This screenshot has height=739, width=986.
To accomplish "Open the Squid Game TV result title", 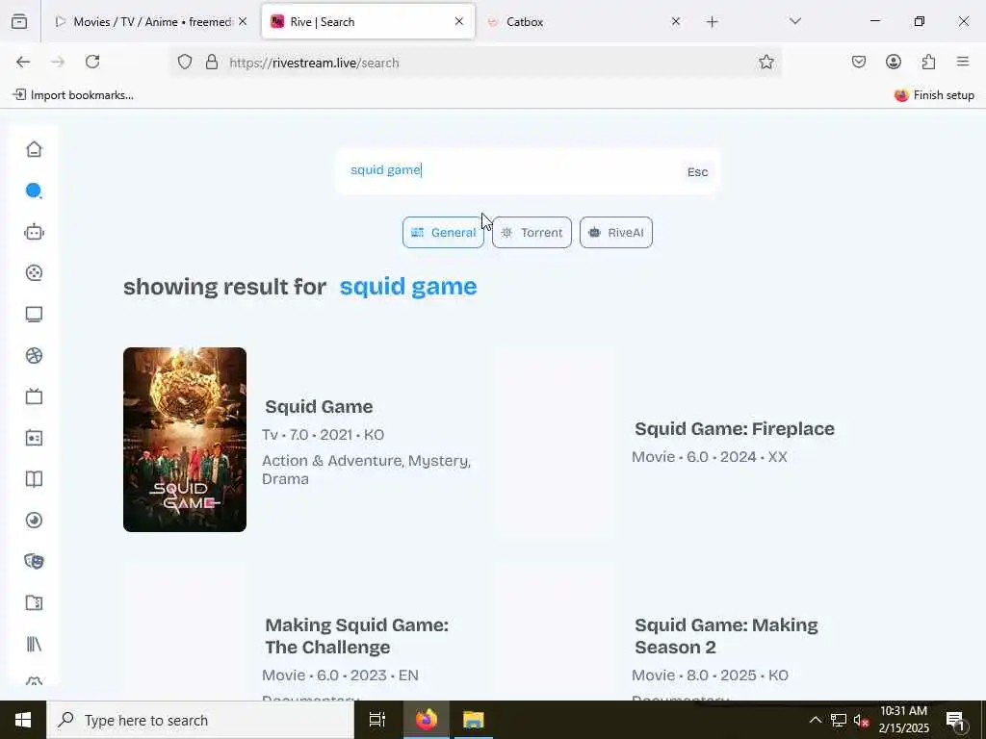I will pos(319,407).
